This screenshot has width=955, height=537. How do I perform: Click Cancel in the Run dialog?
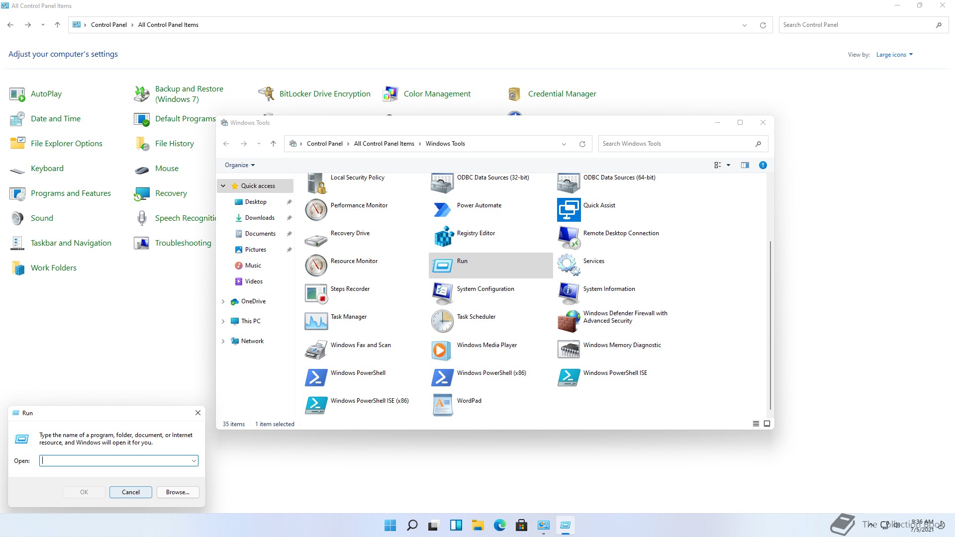(x=131, y=492)
